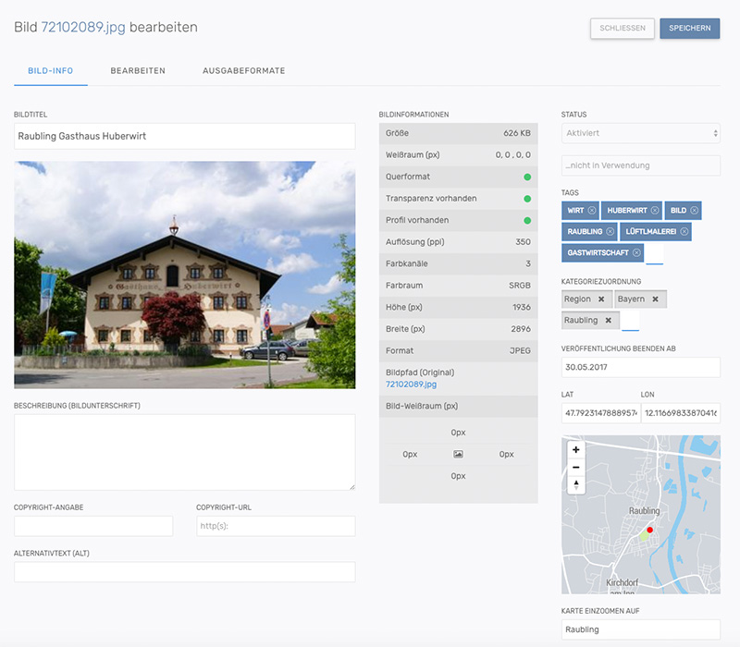
Task: Zoom in on the map
Action: tap(576, 450)
